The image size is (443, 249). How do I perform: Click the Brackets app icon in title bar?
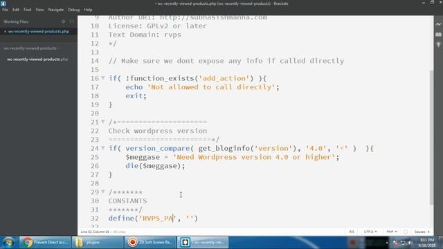tap(3, 3)
